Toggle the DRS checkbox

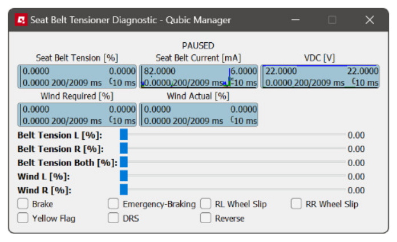tap(114, 217)
